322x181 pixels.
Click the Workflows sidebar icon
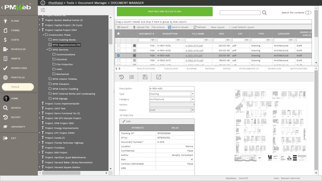6,68
